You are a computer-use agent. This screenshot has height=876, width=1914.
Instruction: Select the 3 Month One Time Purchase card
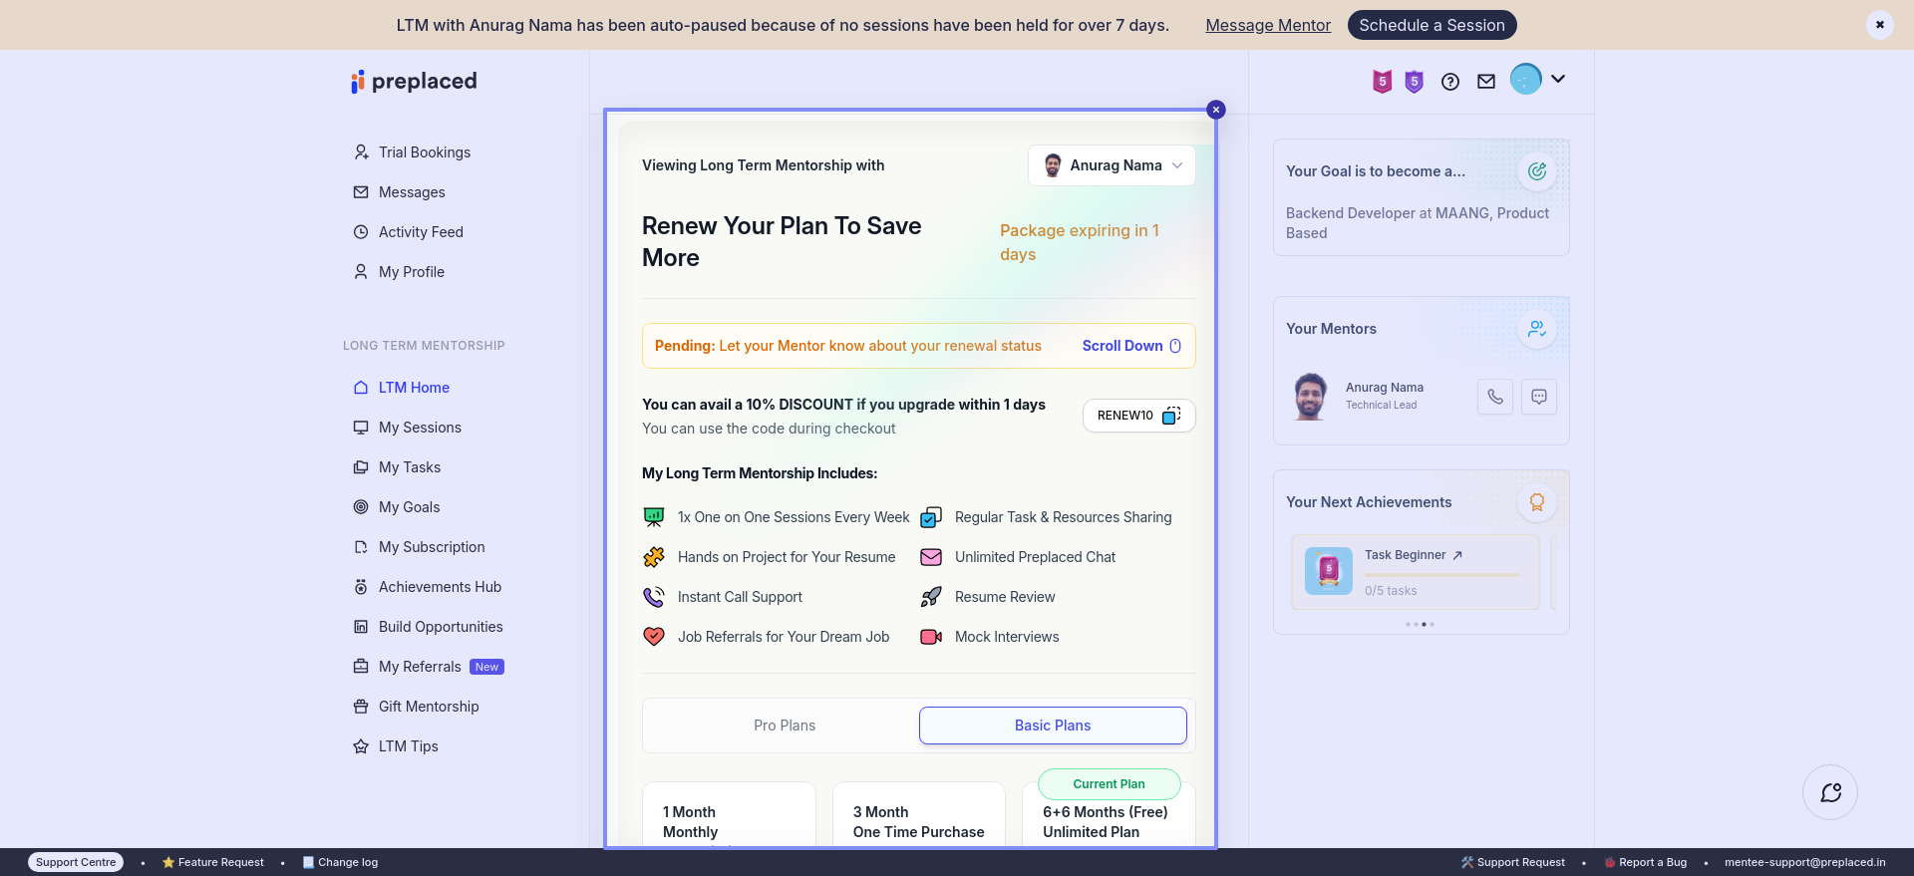(x=919, y=814)
